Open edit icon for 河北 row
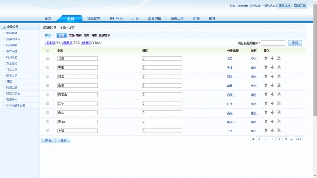317x178 pixels. (279, 76)
